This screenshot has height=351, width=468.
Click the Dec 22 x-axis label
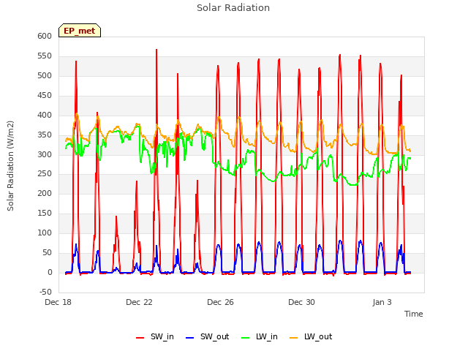click(x=139, y=302)
